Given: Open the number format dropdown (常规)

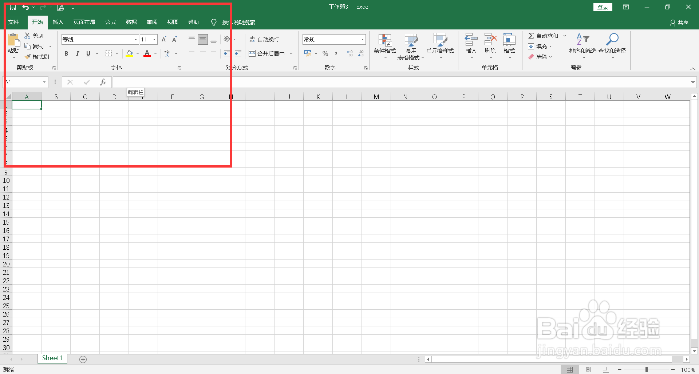Looking at the screenshot, I should coord(363,39).
